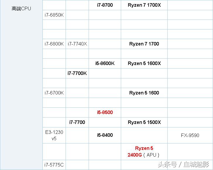The height and width of the screenshot is (170, 213).
Task: Click the i7-6800K cell
Action: click(54, 44)
